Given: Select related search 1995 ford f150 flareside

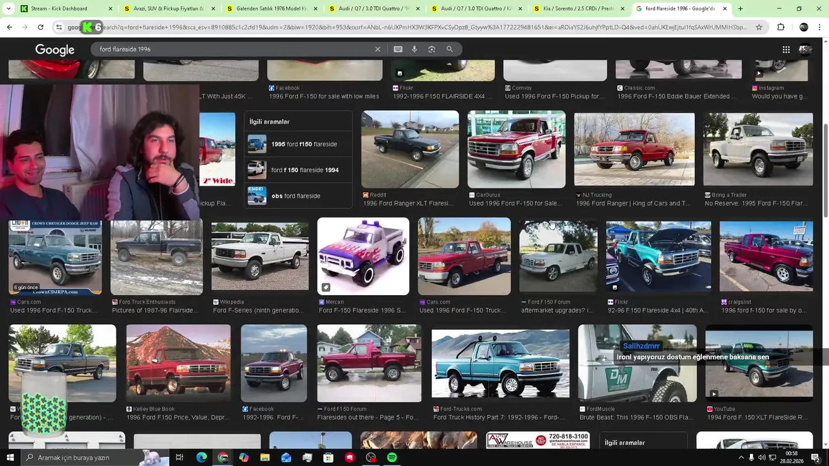Looking at the screenshot, I should pyautogui.click(x=299, y=144).
